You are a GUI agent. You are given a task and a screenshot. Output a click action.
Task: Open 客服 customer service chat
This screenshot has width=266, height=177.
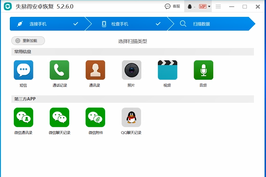click(172, 6)
